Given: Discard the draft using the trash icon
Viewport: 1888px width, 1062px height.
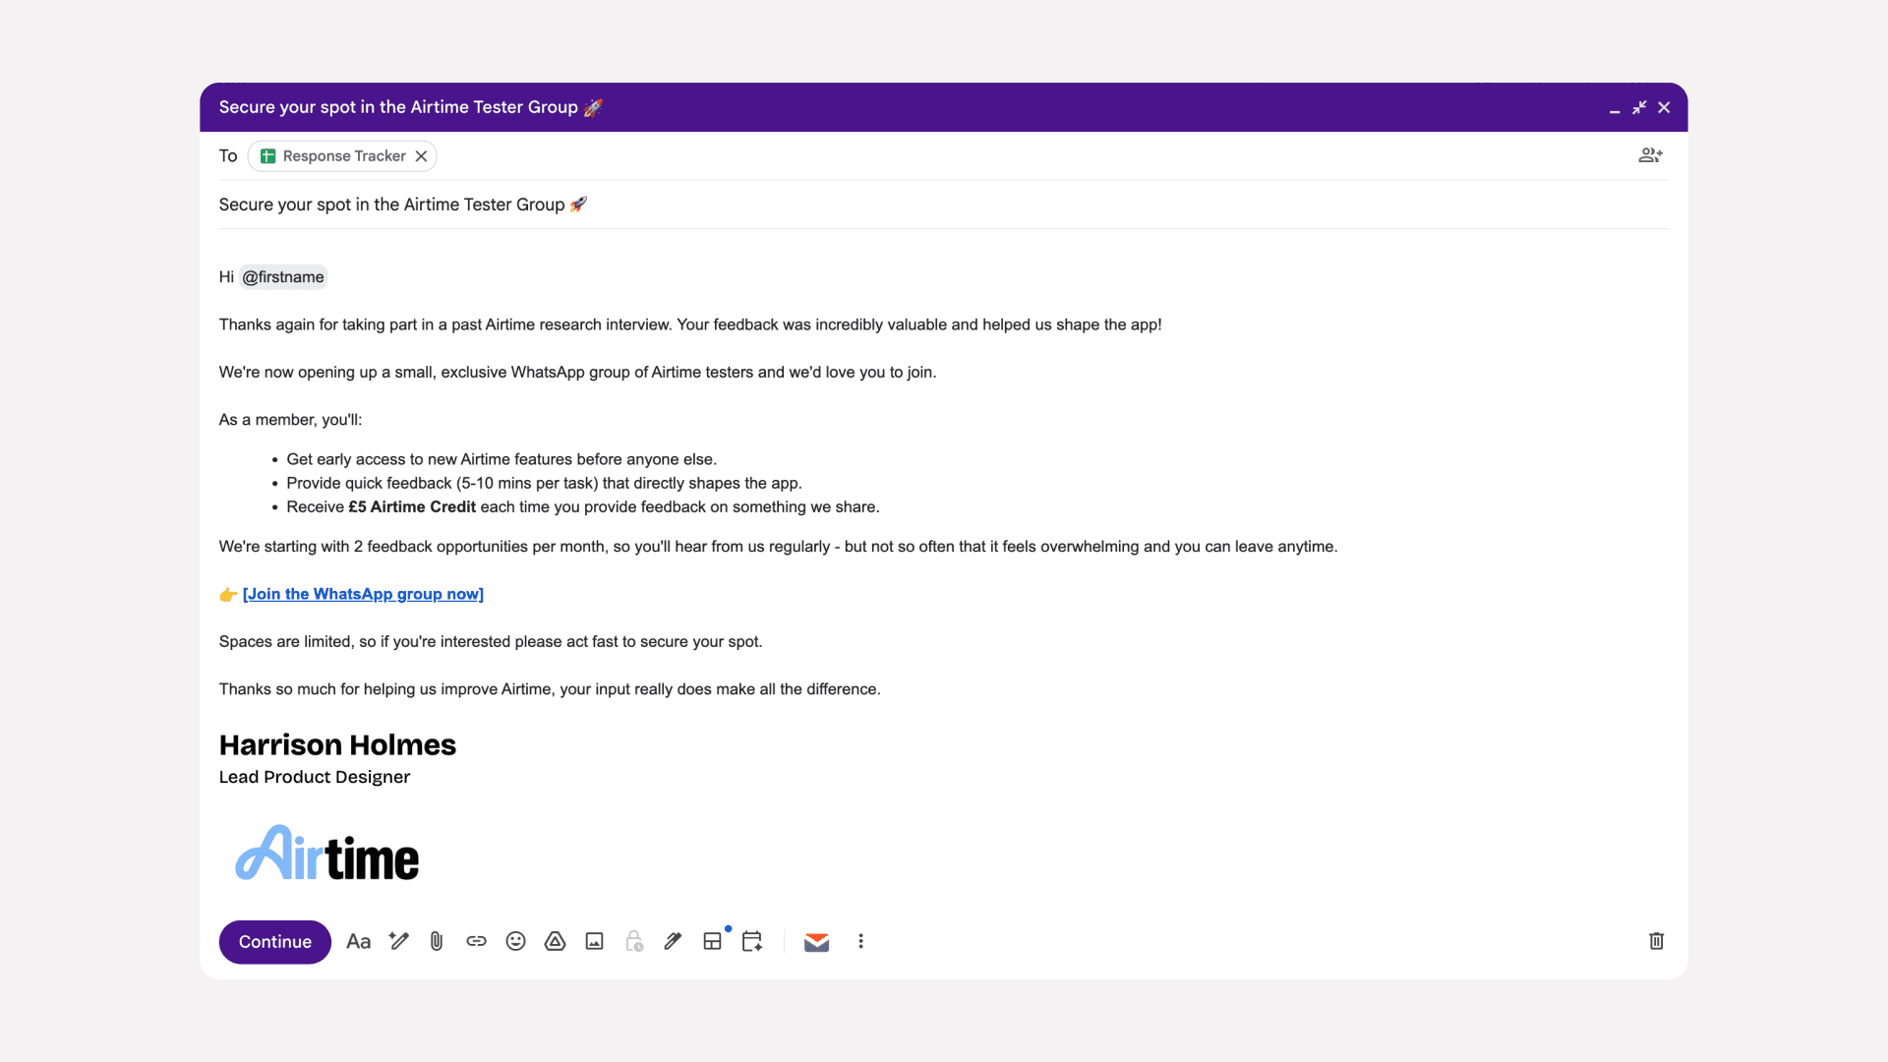Looking at the screenshot, I should click(x=1657, y=941).
